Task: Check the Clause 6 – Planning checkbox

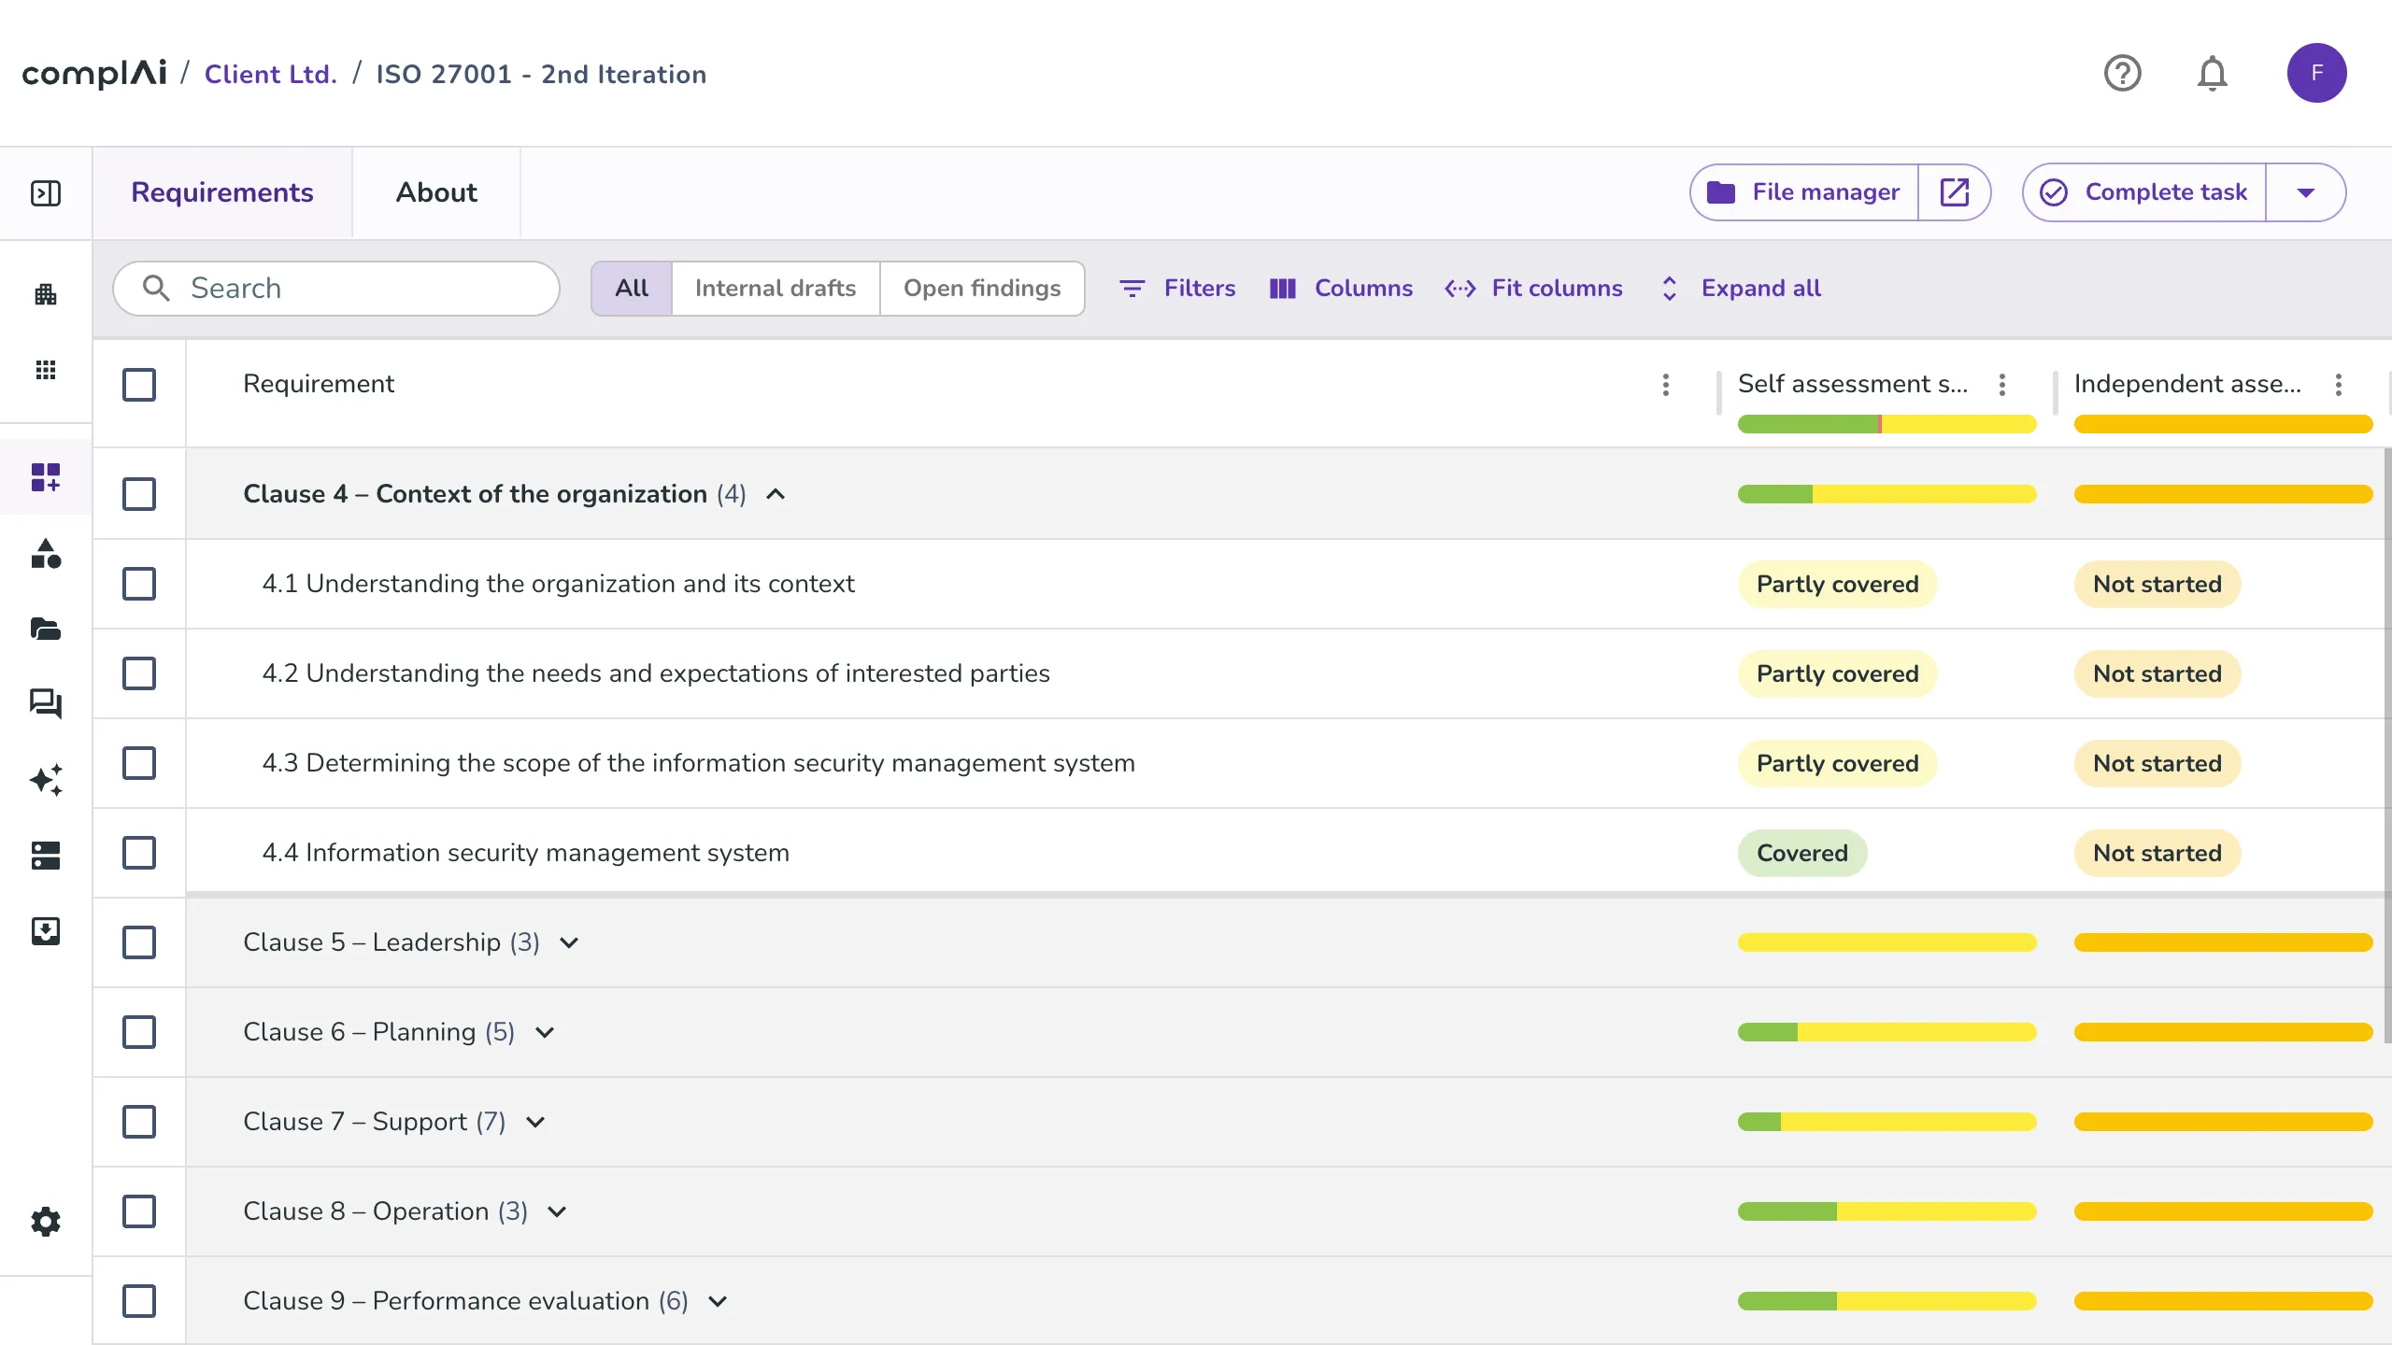Action: pos(139,1032)
